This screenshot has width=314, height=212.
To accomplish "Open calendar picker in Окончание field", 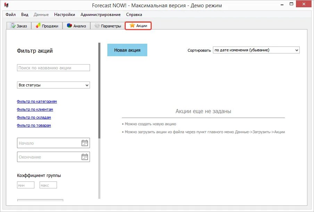I will [85, 157].
